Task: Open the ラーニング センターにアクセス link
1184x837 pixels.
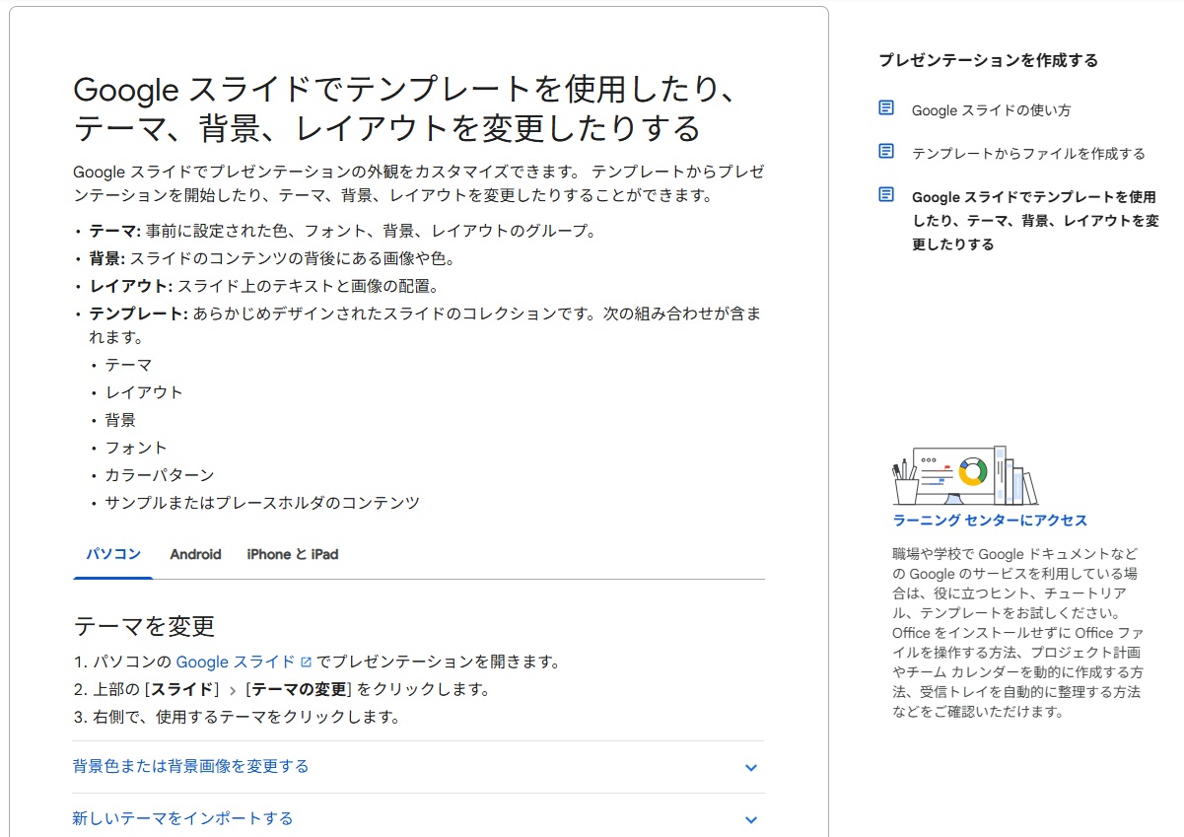Action: click(x=989, y=521)
